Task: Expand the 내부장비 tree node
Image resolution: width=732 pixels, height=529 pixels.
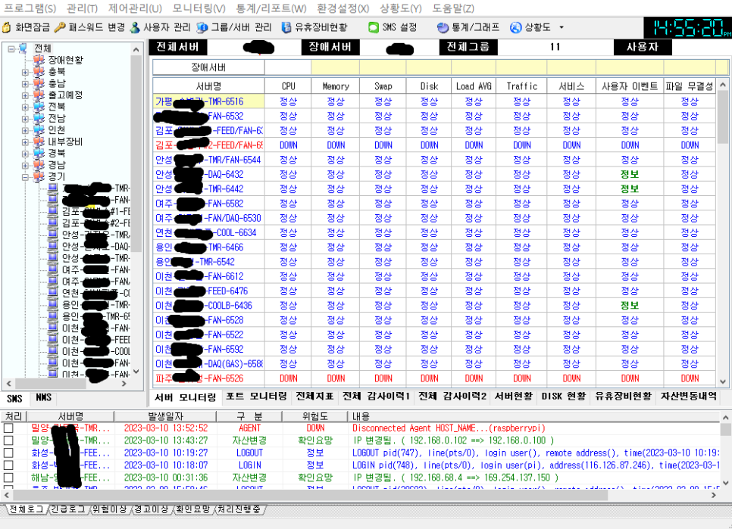Action: [25, 142]
